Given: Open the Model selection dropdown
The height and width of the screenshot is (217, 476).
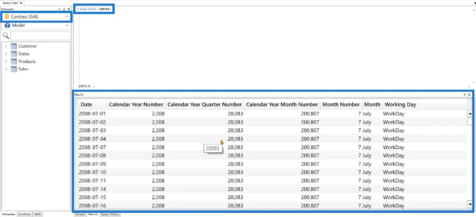Looking at the screenshot, I should (x=67, y=26).
